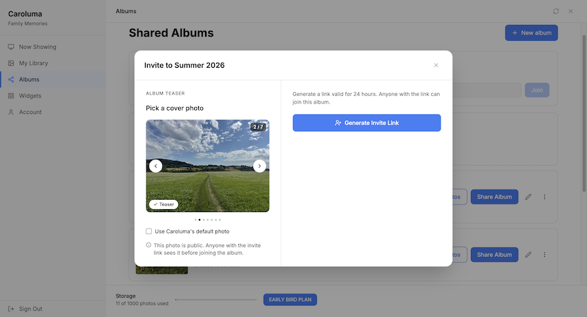Screen dimensions: 587x317
Task: Jump to last photo carousel dot
Action: [220, 220]
